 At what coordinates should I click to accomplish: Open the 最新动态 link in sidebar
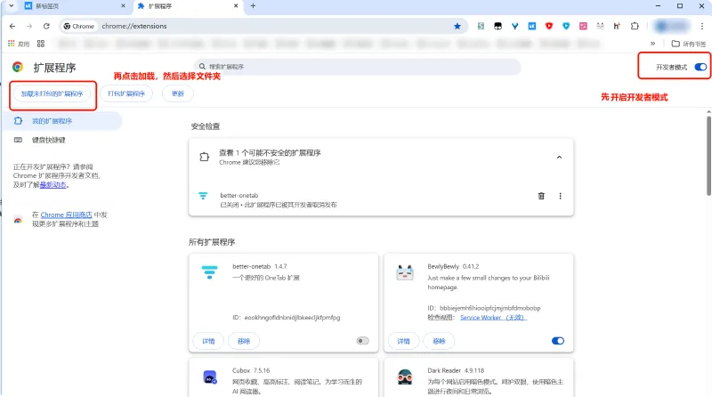pos(53,185)
